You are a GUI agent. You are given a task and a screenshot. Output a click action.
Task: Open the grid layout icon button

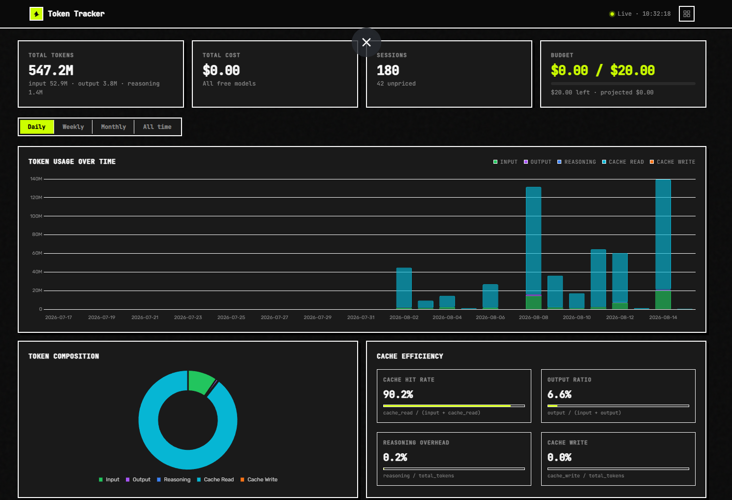pos(687,14)
